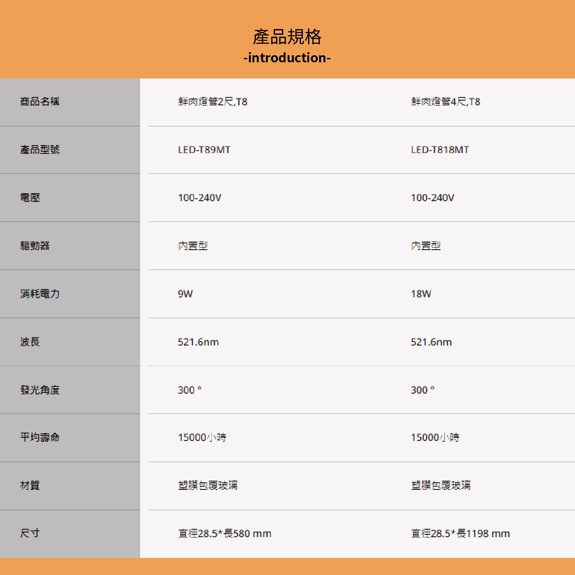Click the 驅動器 row label
Viewport: 575px width, 575px height.
35,246
